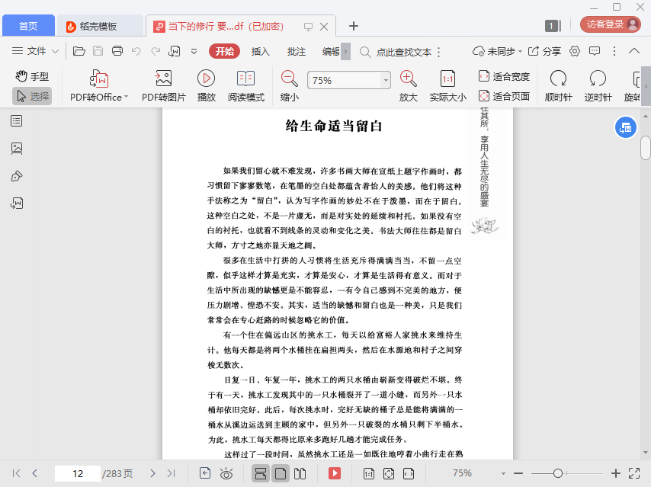Click the undo arrow

(136, 51)
